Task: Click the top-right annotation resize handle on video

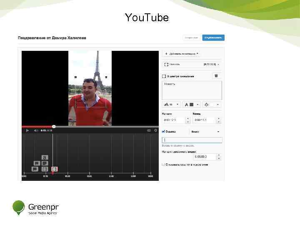Action: click(x=106, y=77)
